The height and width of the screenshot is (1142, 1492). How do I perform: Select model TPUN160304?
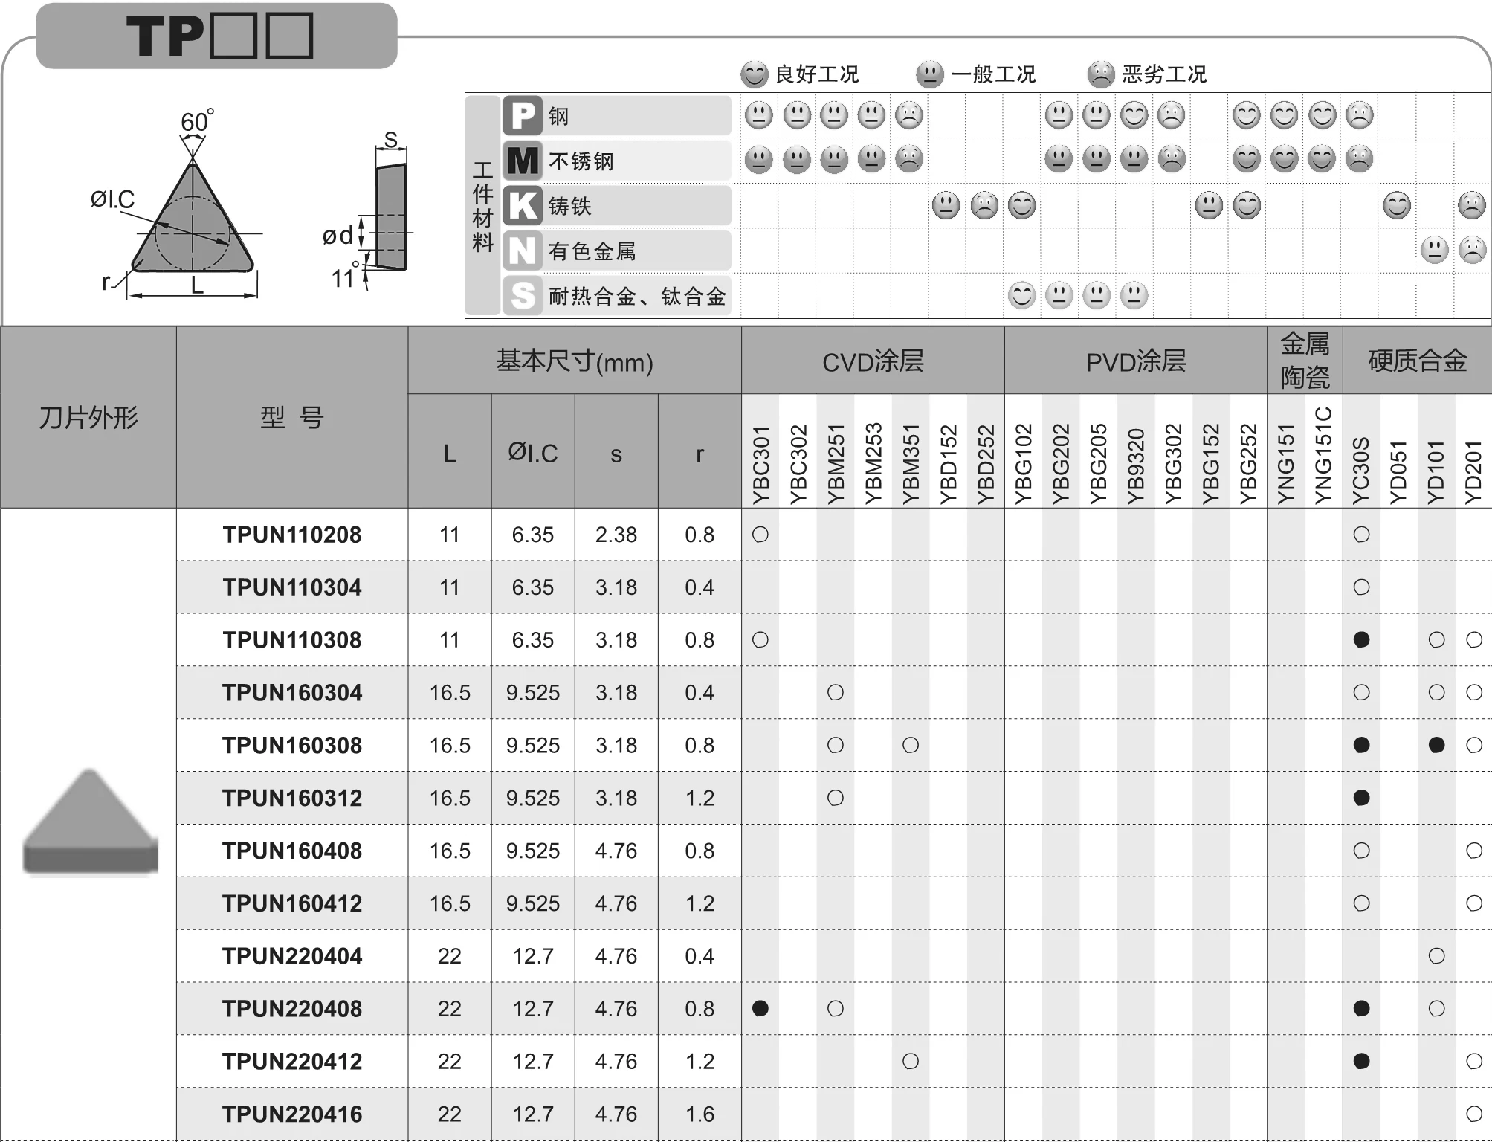click(x=292, y=693)
